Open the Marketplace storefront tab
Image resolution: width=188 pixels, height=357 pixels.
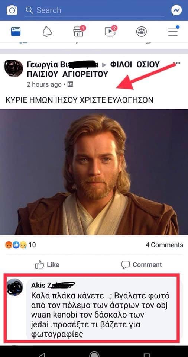tap(79, 31)
